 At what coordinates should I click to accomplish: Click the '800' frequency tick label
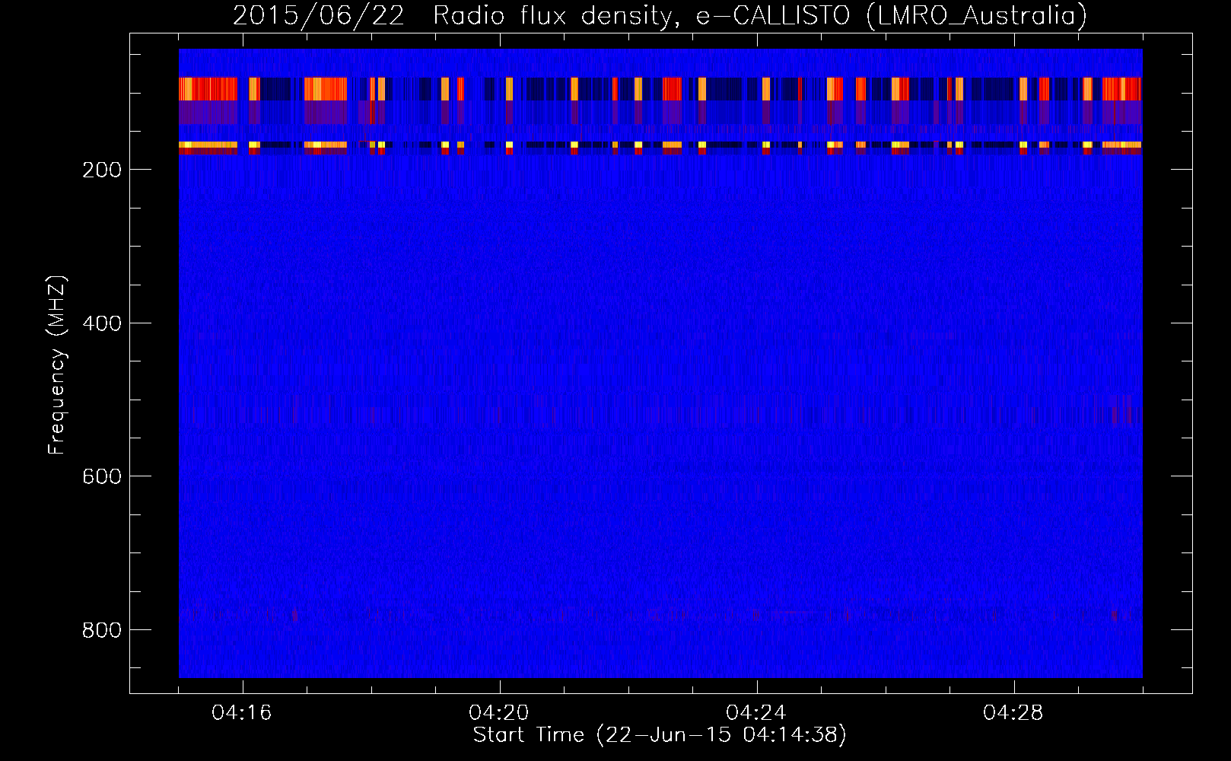(101, 630)
